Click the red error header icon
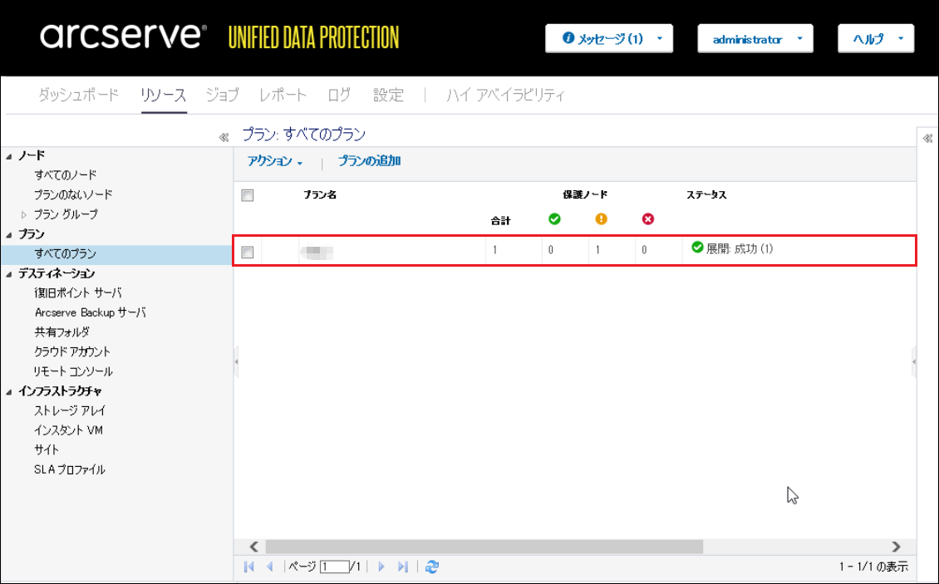Screen dimensions: 939x584 pyautogui.click(x=648, y=219)
